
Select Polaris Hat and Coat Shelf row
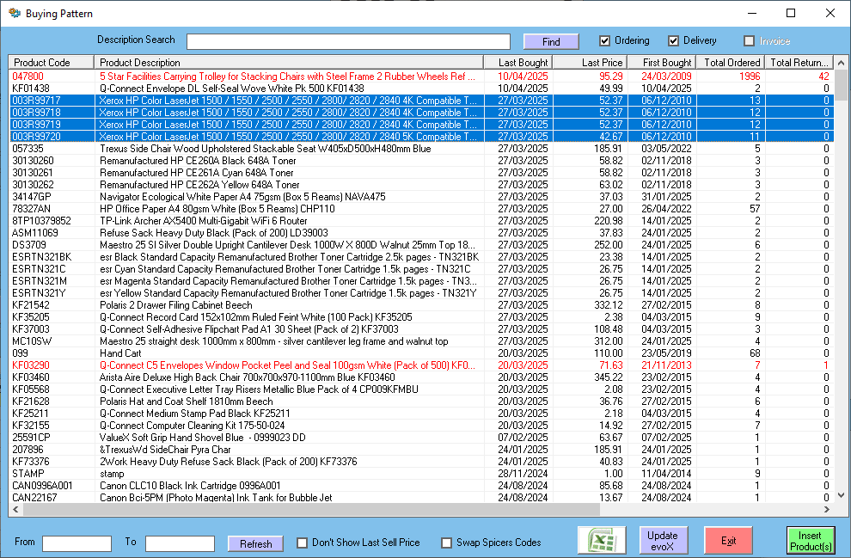click(x=421, y=402)
